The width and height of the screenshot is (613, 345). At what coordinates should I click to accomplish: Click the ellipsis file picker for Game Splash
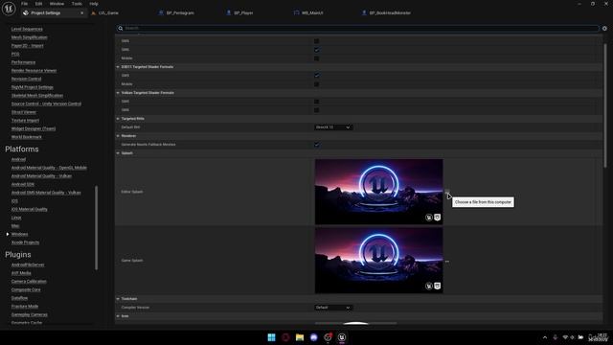447,262
